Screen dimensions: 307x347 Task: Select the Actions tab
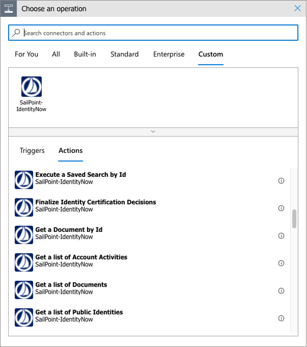(70, 150)
